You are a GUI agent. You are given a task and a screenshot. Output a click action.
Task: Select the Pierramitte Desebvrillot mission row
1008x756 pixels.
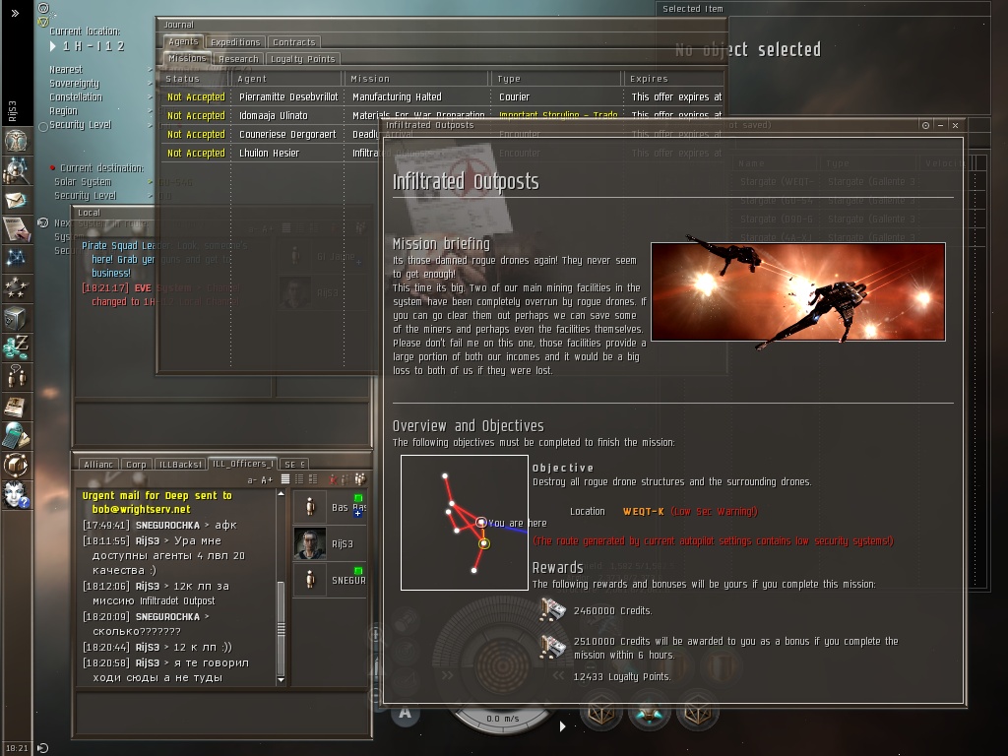click(442, 97)
